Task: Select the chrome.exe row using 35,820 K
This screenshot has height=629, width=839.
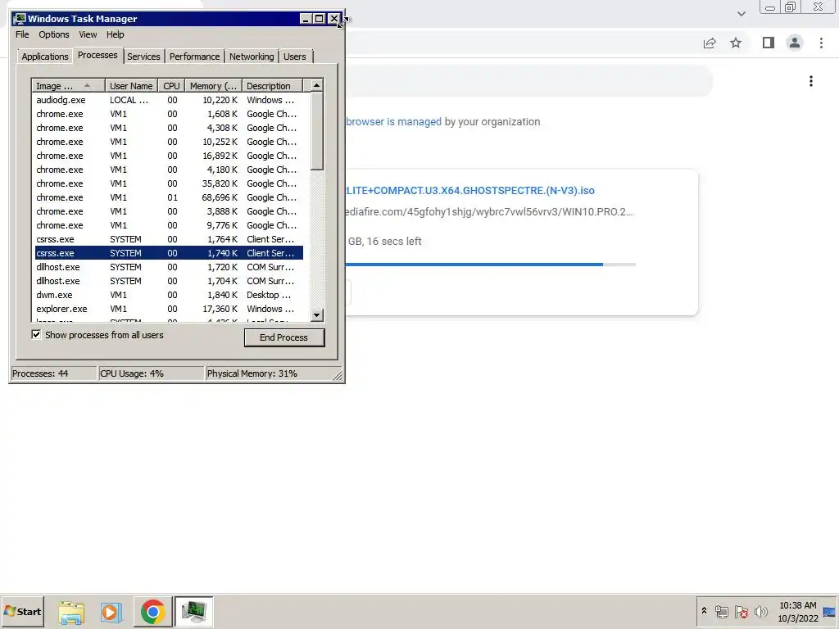Action: pos(169,183)
